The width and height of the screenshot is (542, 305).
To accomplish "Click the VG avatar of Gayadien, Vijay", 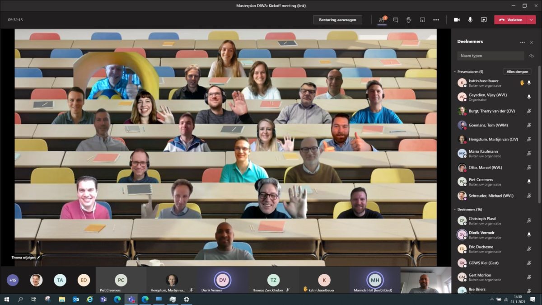I will coord(462,97).
